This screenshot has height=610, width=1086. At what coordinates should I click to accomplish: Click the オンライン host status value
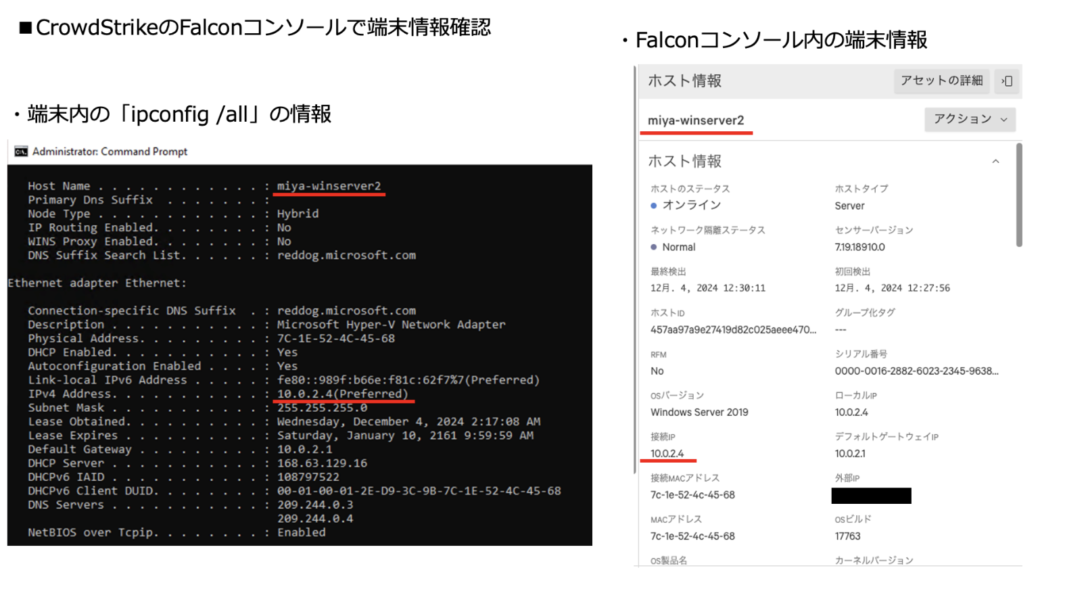(x=691, y=205)
